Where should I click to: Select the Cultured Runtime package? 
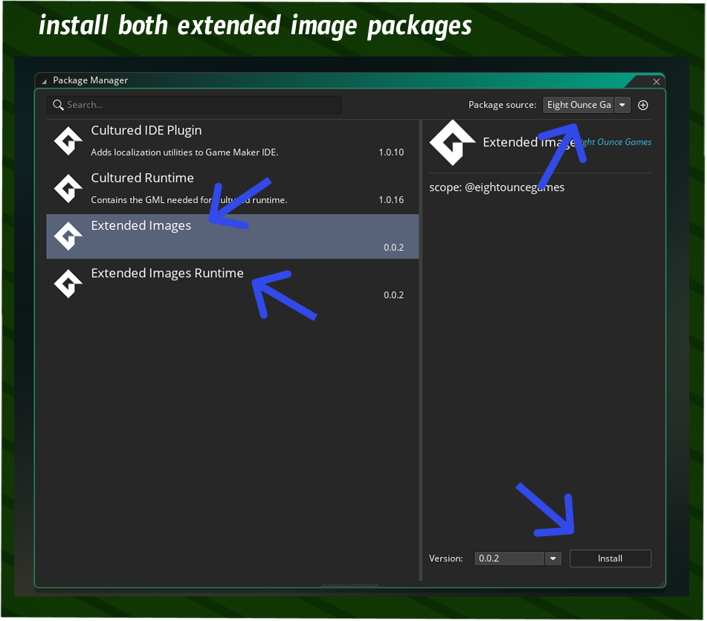tap(232, 188)
